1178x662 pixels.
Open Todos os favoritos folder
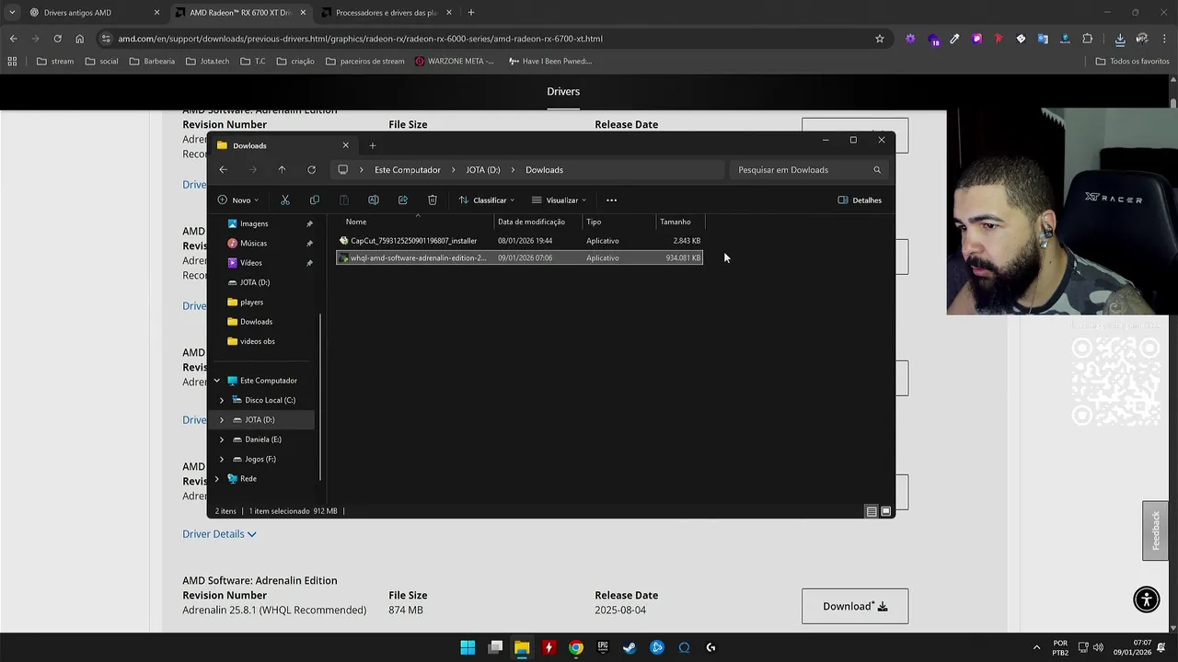point(1133,61)
